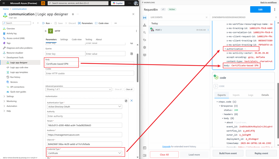
Task: Close the Logic app designer blade
Action: 133,14
